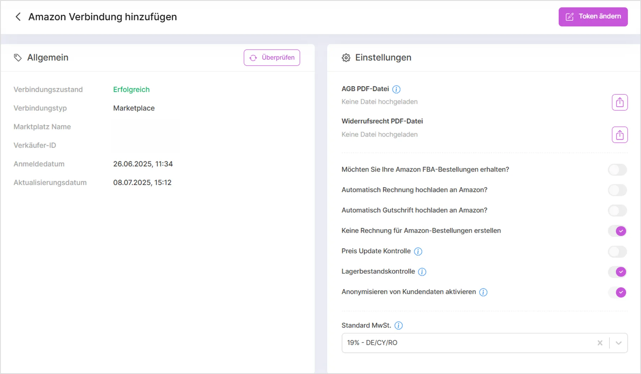Screen dimensions: 641x374
Task: Click the Einstellungen heading
Action: (383, 57)
